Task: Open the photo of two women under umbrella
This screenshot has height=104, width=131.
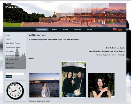Action: pos(74,79)
